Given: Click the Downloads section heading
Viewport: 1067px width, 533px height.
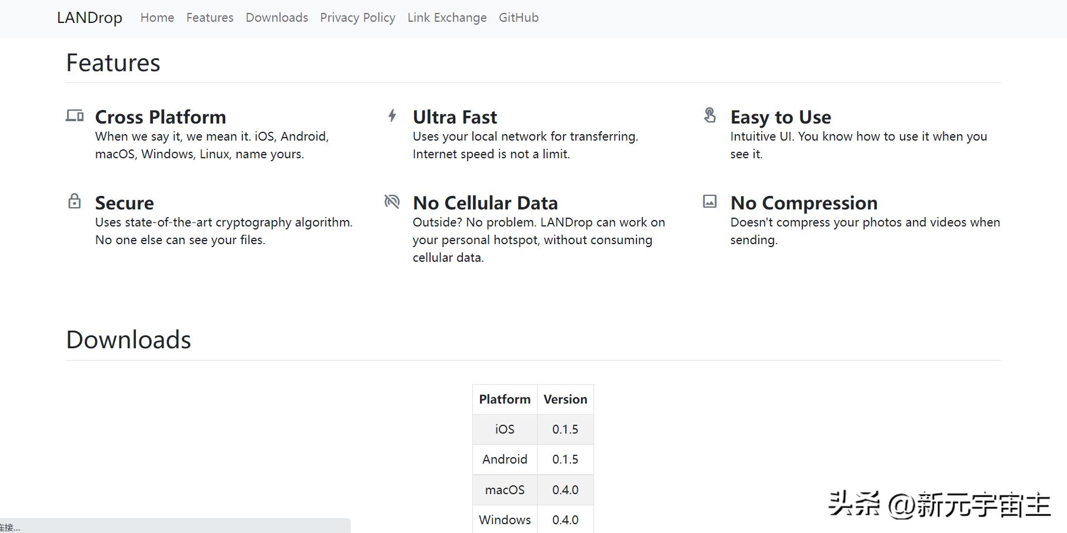Looking at the screenshot, I should pos(129,340).
